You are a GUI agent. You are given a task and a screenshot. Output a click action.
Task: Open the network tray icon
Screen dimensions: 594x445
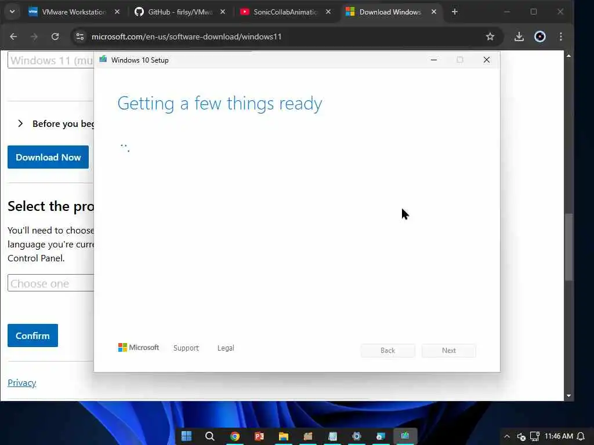(534, 436)
